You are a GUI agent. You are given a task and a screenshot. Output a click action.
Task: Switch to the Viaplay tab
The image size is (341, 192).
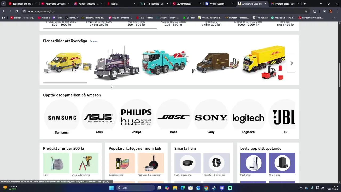[x=88, y=4]
